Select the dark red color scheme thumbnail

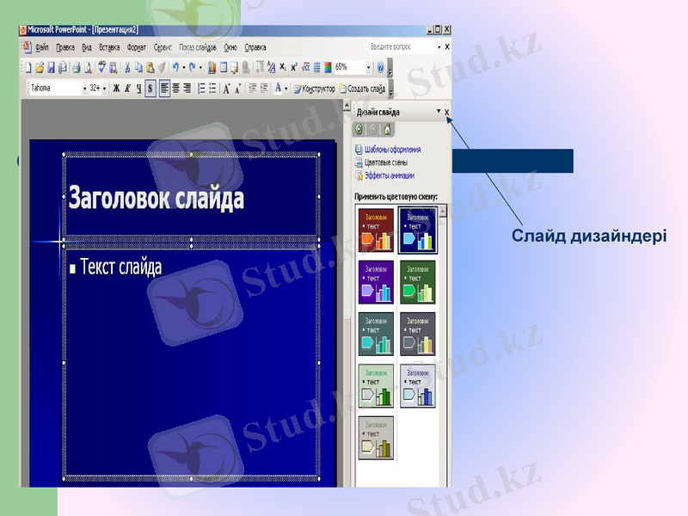[x=377, y=229]
